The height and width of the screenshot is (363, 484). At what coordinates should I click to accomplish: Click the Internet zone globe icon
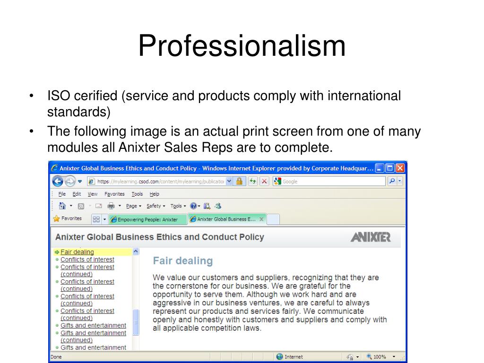click(x=280, y=356)
